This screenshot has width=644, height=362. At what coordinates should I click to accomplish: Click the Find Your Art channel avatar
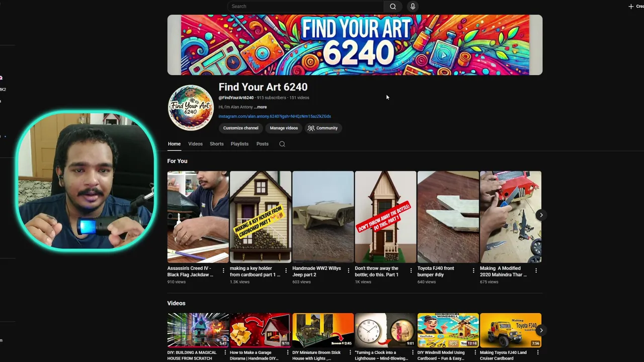point(191,108)
